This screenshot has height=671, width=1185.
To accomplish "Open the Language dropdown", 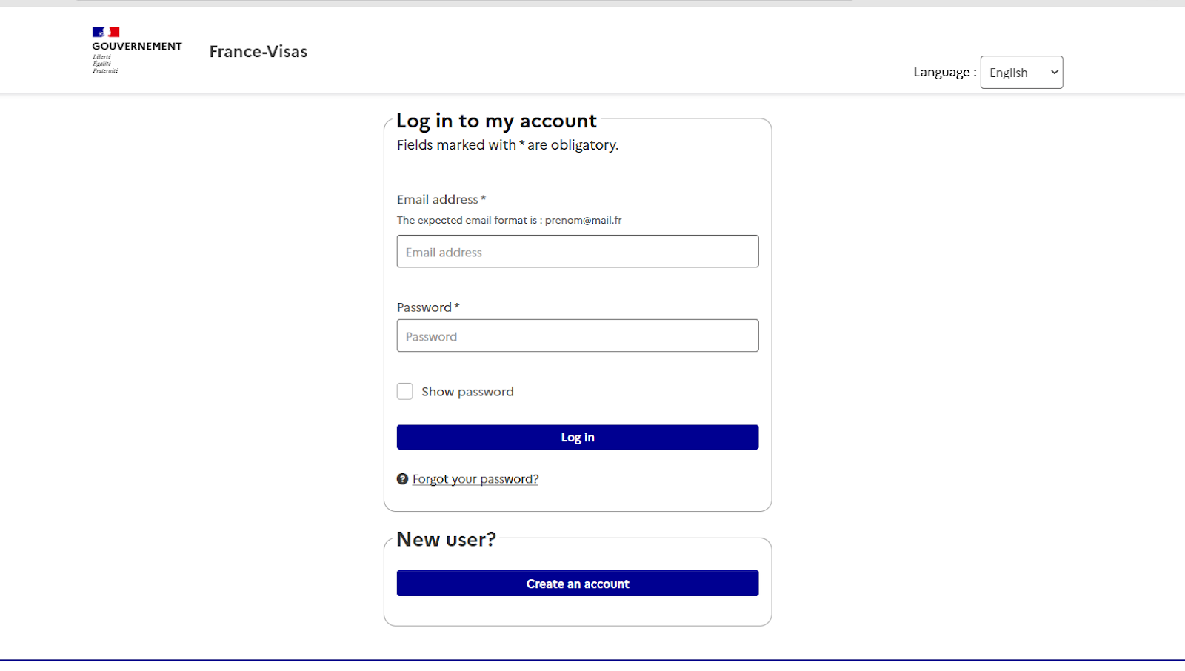I will (x=1021, y=73).
